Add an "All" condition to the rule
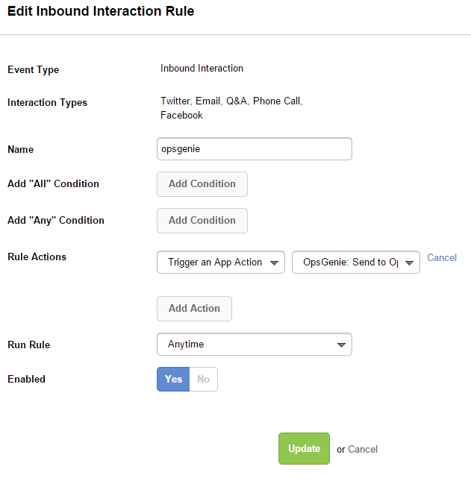This screenshot has height=481, width=471. (202, 184)
